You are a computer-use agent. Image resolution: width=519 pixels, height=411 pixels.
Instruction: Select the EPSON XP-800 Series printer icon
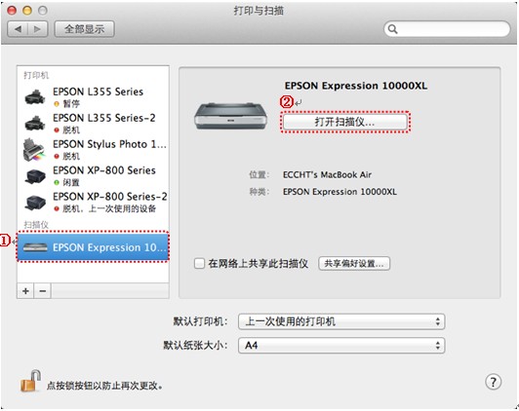point(35,175)
